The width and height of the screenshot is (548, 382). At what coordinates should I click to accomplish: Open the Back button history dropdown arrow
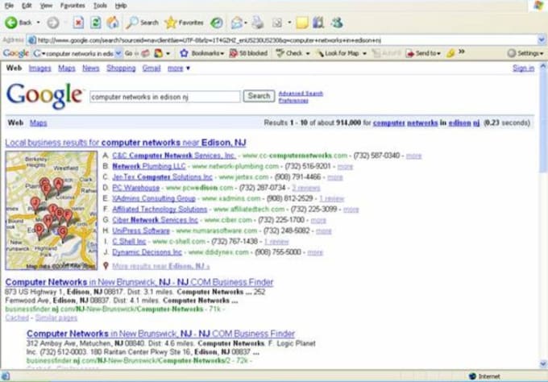tap(39, 23)
